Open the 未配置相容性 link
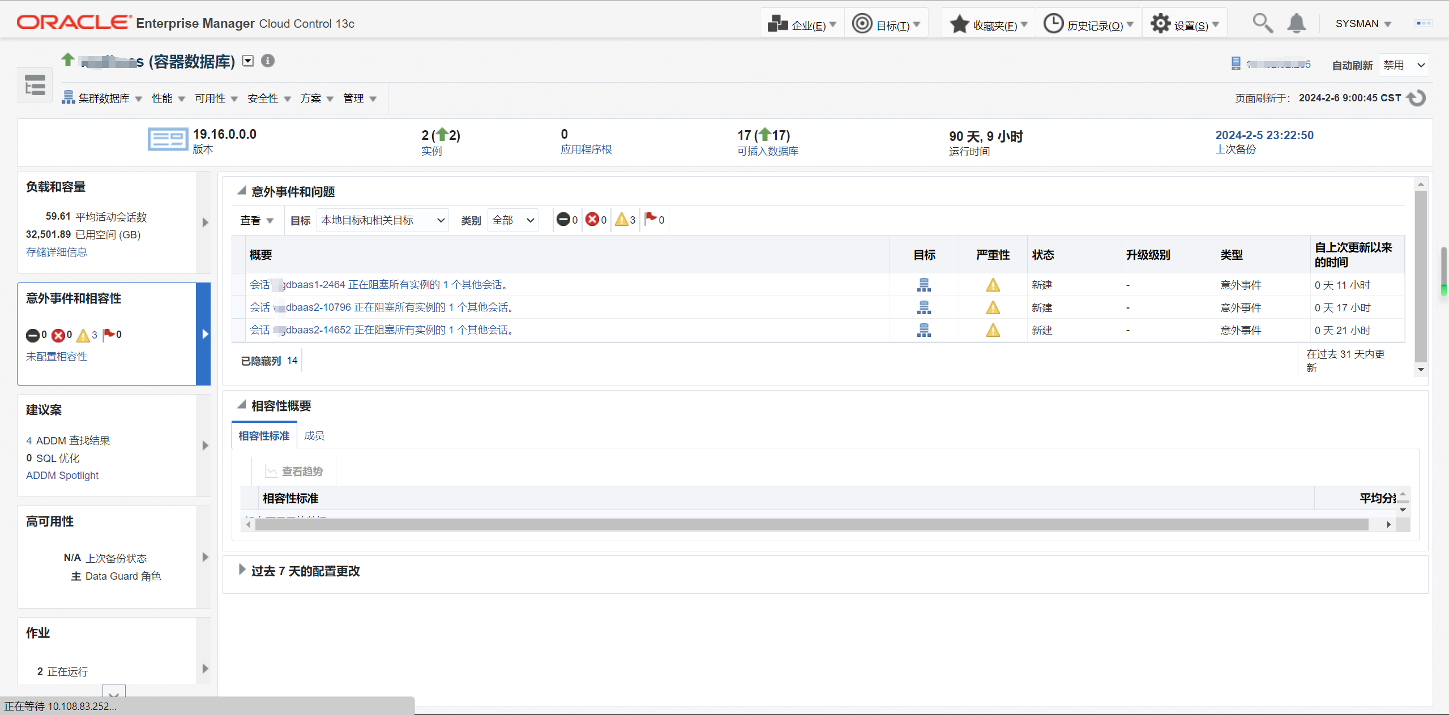 pyautogui.click(x=57, y=356)
